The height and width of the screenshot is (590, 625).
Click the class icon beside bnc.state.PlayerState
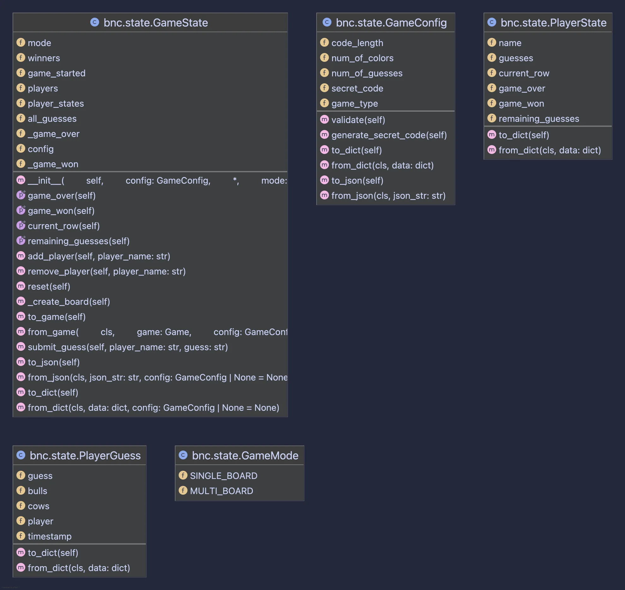click(x=492, y=22)
